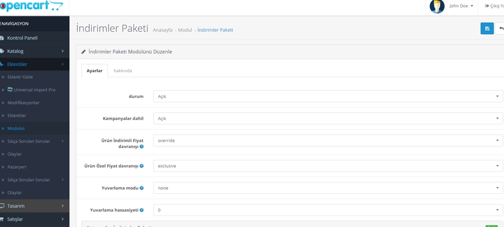
Task: Expand the Katalog sidebar menu
Action: coord(35,51)
